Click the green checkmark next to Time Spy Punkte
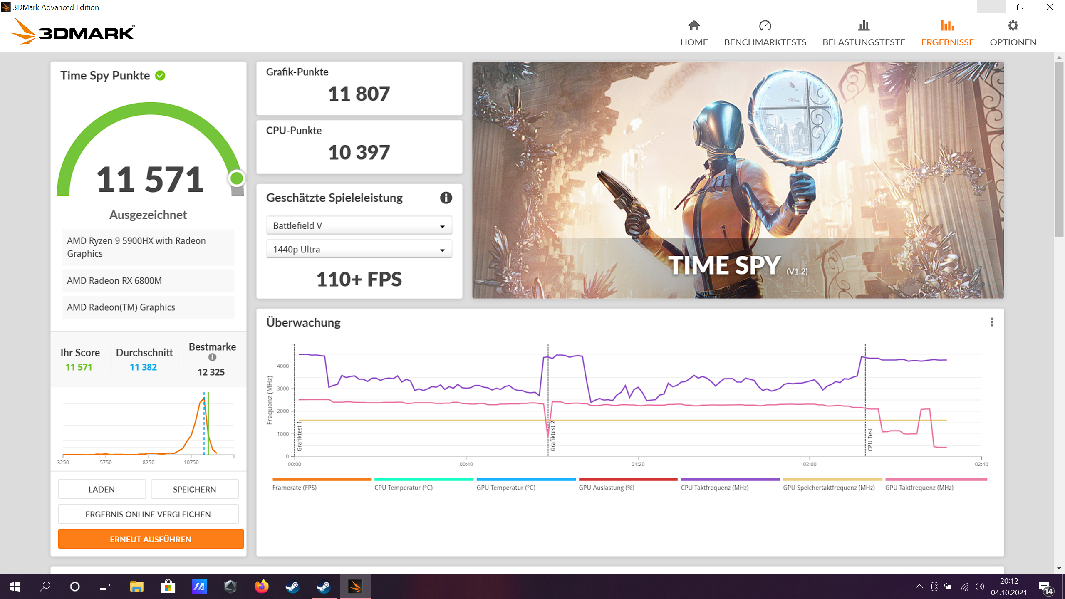 160,75
